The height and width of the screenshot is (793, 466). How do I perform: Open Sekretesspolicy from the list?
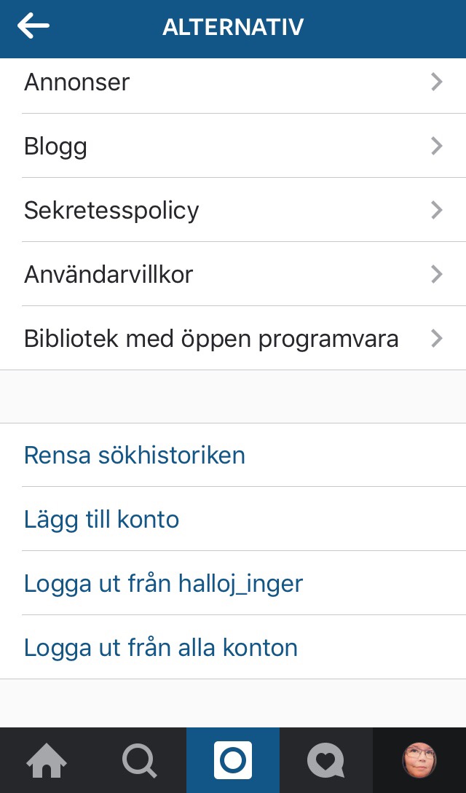tap(111, 211)
